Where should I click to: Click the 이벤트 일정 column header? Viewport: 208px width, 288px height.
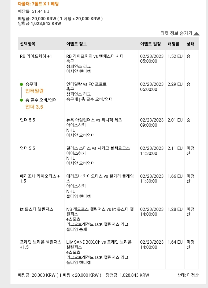tap(151, 44)
